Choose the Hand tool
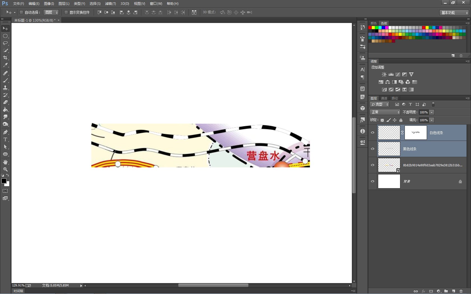The width and height of the screenshot is (471, 294). [x=5, y=162]
